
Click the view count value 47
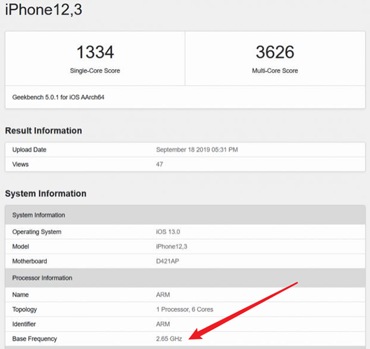coord(160,165)
